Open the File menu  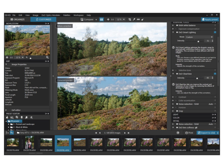14,15
